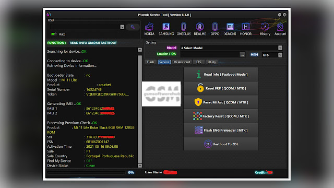
Task: Open the REALME brand section
Action: pyautogui.click(x=200, y=29)
